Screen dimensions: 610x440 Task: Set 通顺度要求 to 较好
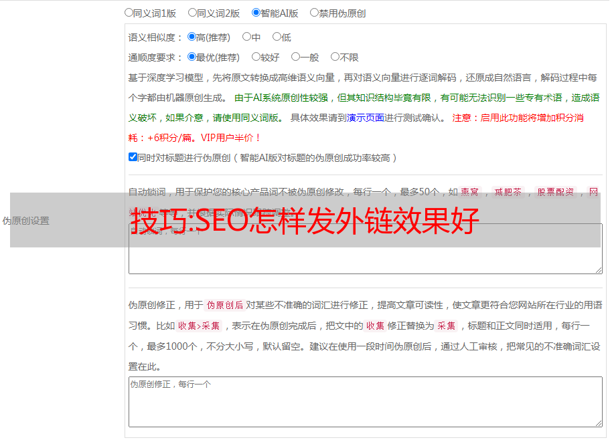[256, 57]
